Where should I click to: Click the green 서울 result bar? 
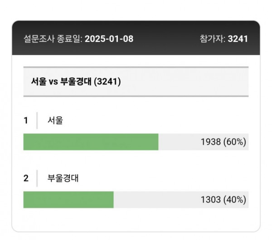coord(91,142)
